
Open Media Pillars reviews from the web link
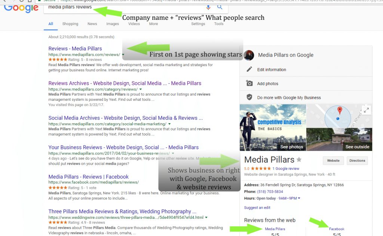click(x=275, y=229)
